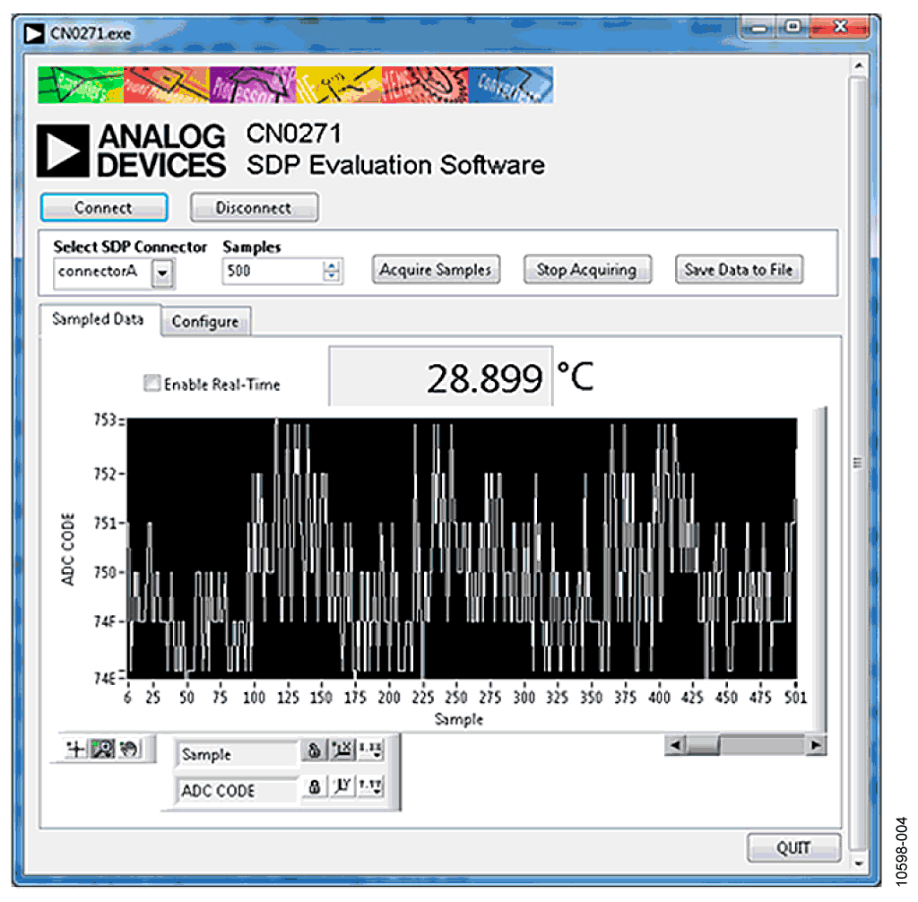
Task: Toggle the Sample axis autoscale lock icon
Action: (315, 750)
